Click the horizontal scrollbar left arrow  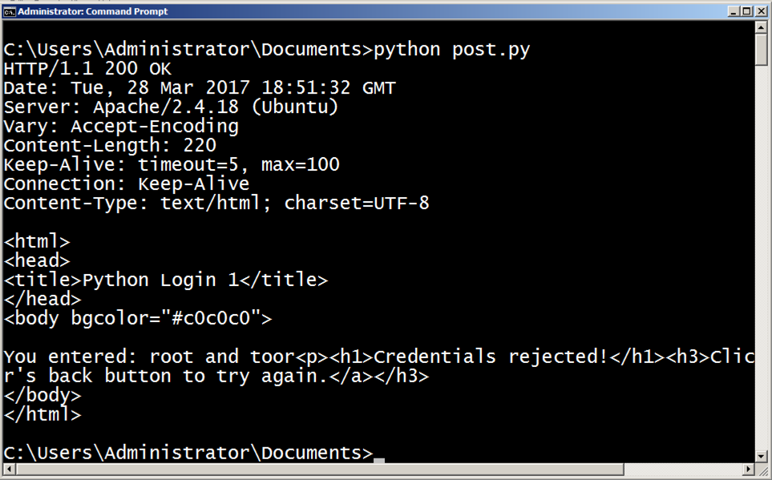(9, 469)
